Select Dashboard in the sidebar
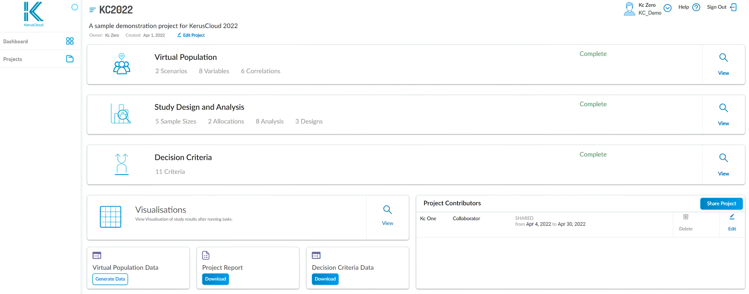 (x=15, y=41)
